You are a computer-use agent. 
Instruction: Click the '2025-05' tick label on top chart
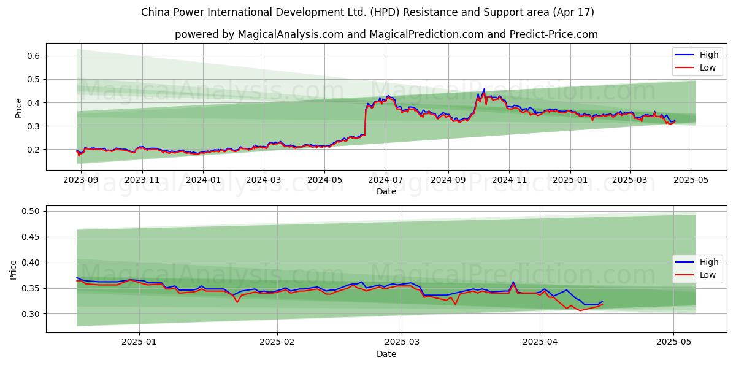[x=691, y=180]
